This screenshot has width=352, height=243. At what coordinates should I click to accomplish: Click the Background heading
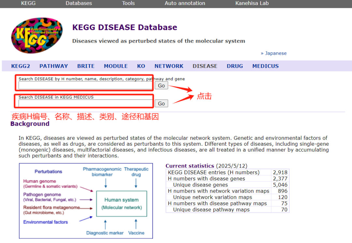(x=30, y=124)
